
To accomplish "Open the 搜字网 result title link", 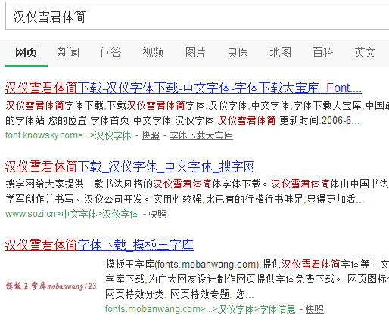I will click(130, 166).
